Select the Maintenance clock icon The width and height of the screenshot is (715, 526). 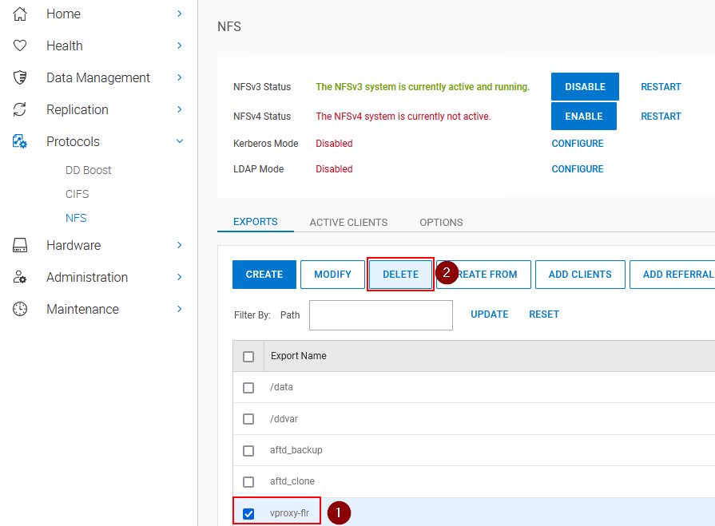(22, 309)
